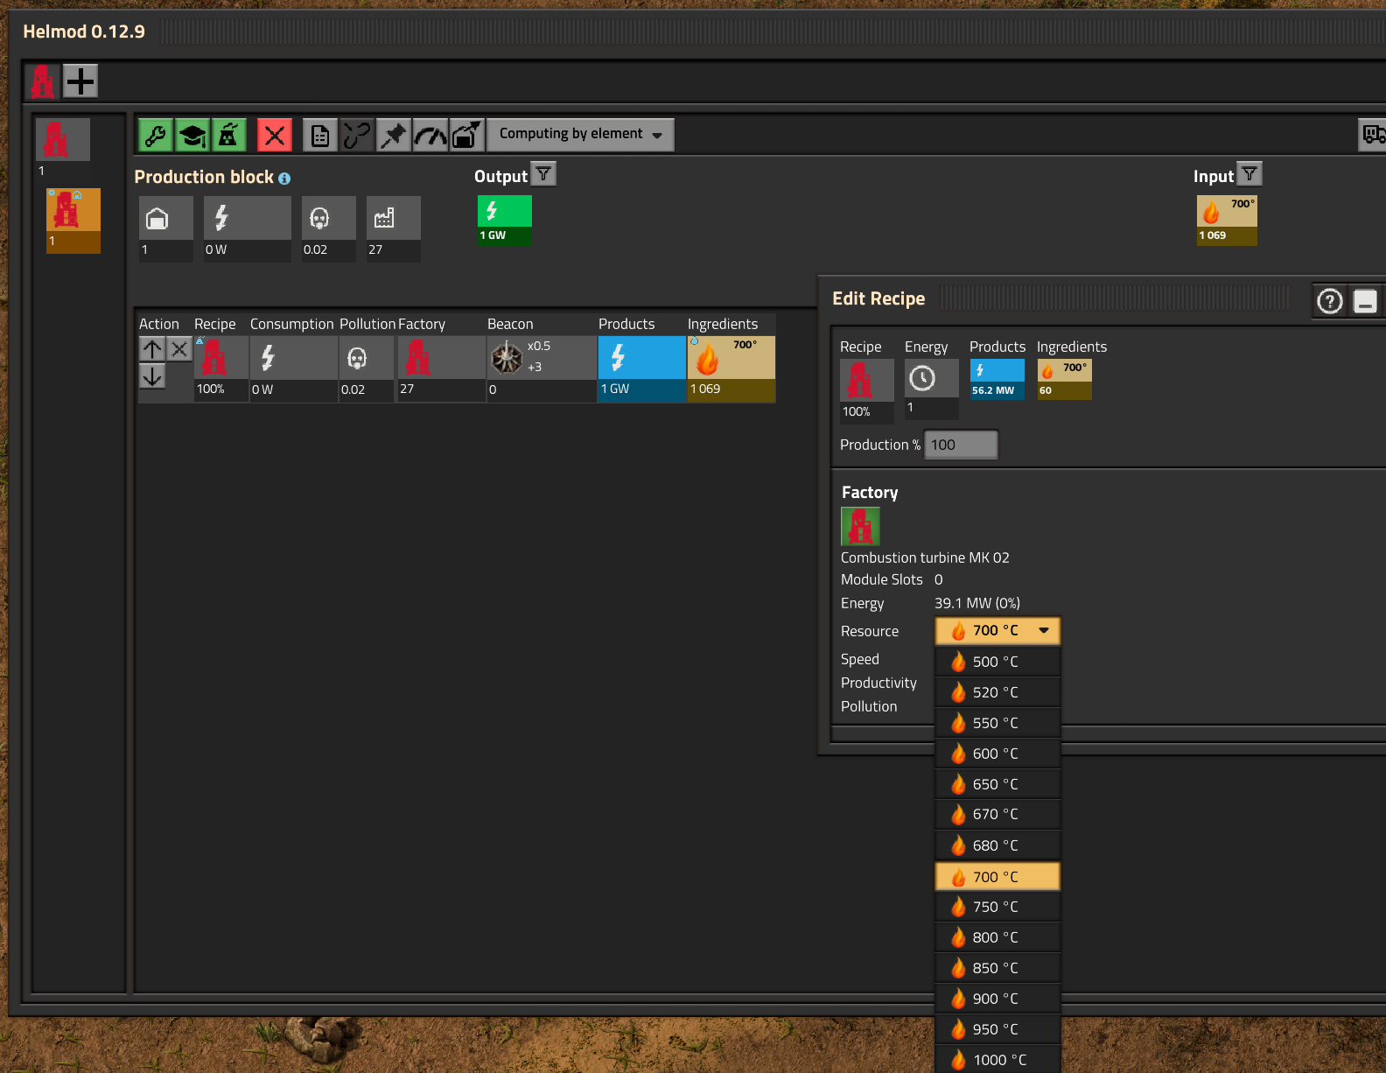Viewport: 1386px width, 1073px height.
Task: Select 750 °C resource option
Action: point(997,907)
